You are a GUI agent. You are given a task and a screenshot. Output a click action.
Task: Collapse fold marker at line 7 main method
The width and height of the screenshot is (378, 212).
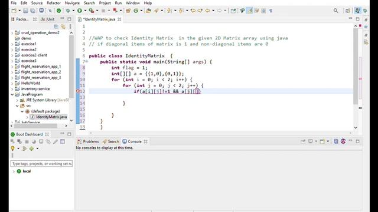pos(87,62)
